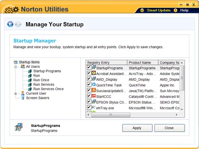199x149 pixels.
Task: Select the QuickTime product name cell
Action: [137, 85]
